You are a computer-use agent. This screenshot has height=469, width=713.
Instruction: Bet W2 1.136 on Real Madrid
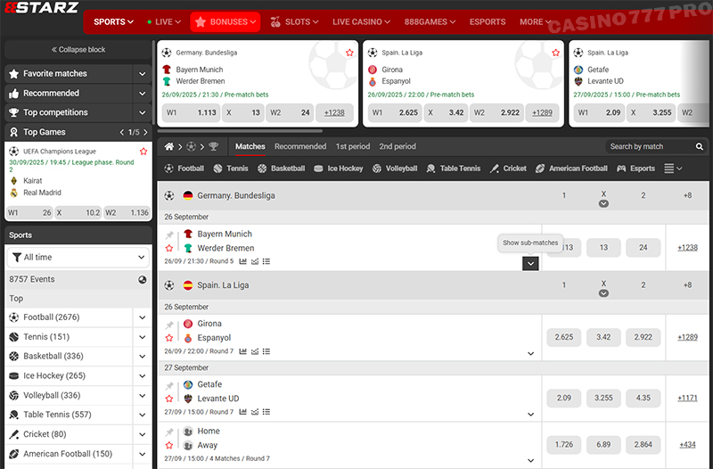(x=127, y=212)
